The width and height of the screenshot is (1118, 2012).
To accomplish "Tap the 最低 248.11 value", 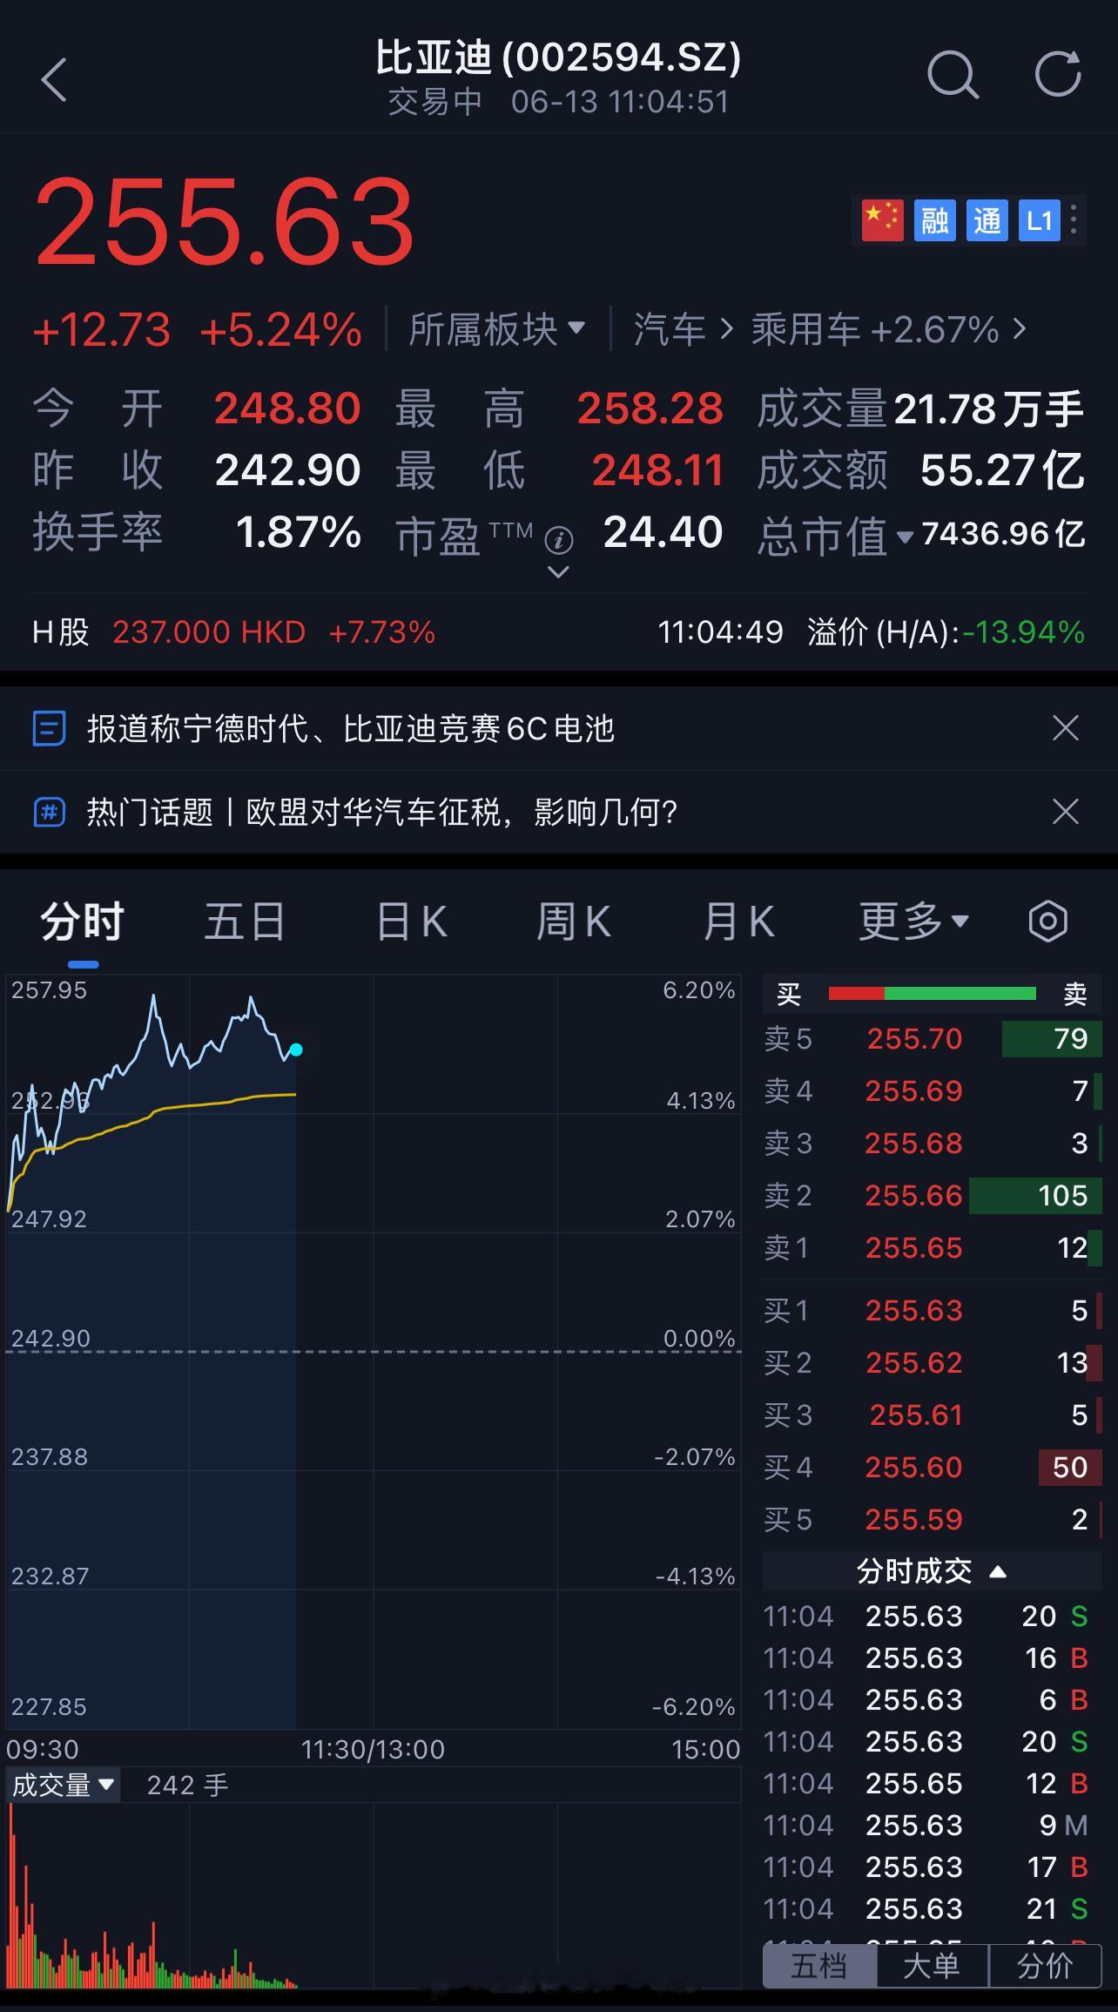I will (x=657, y=470).
